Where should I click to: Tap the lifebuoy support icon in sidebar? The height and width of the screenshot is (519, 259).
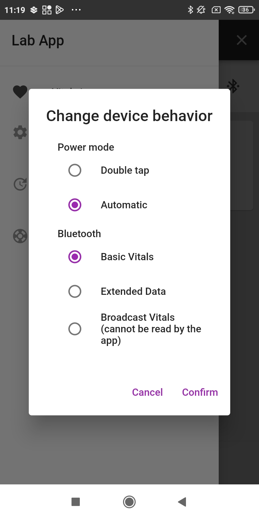tap(20, 236)
